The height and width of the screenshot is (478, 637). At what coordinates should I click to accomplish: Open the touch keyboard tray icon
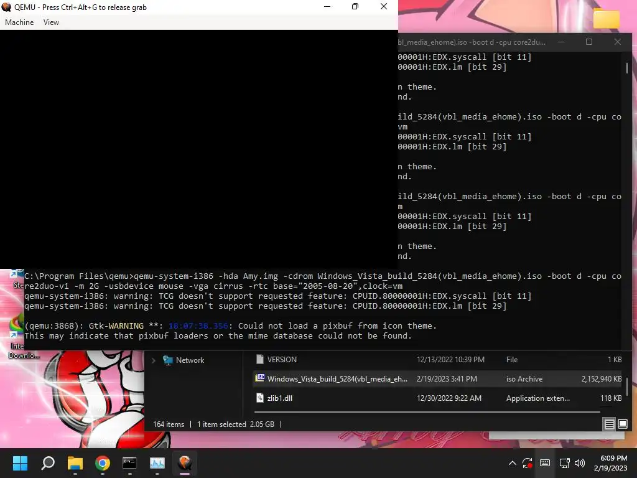(x=545, y=463)
